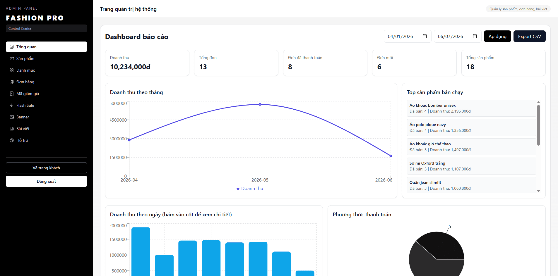
Task: Click the Tổng sản phẩm 18 card
Action: [504, 63]
